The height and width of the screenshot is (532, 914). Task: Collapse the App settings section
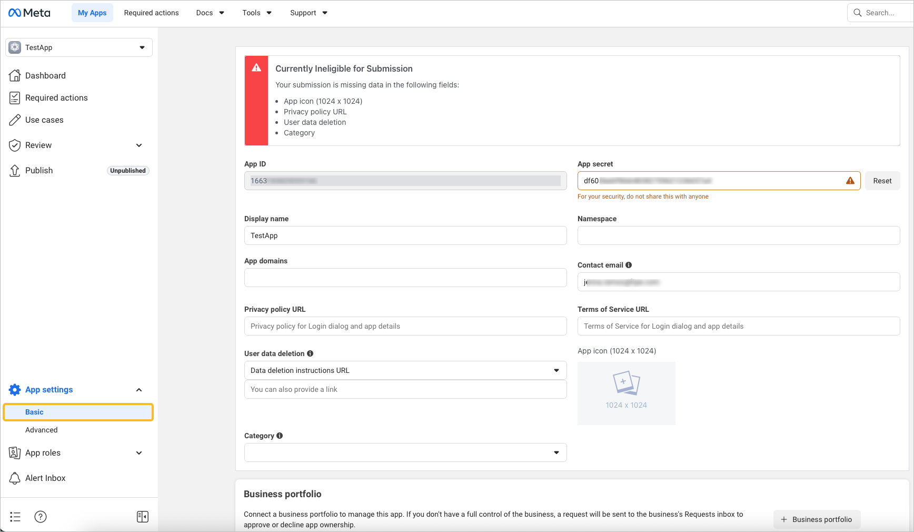coord(139,390)
